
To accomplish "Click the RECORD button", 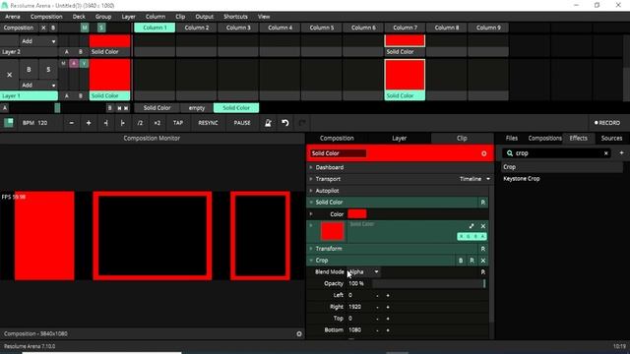I will tap(607, 123).
